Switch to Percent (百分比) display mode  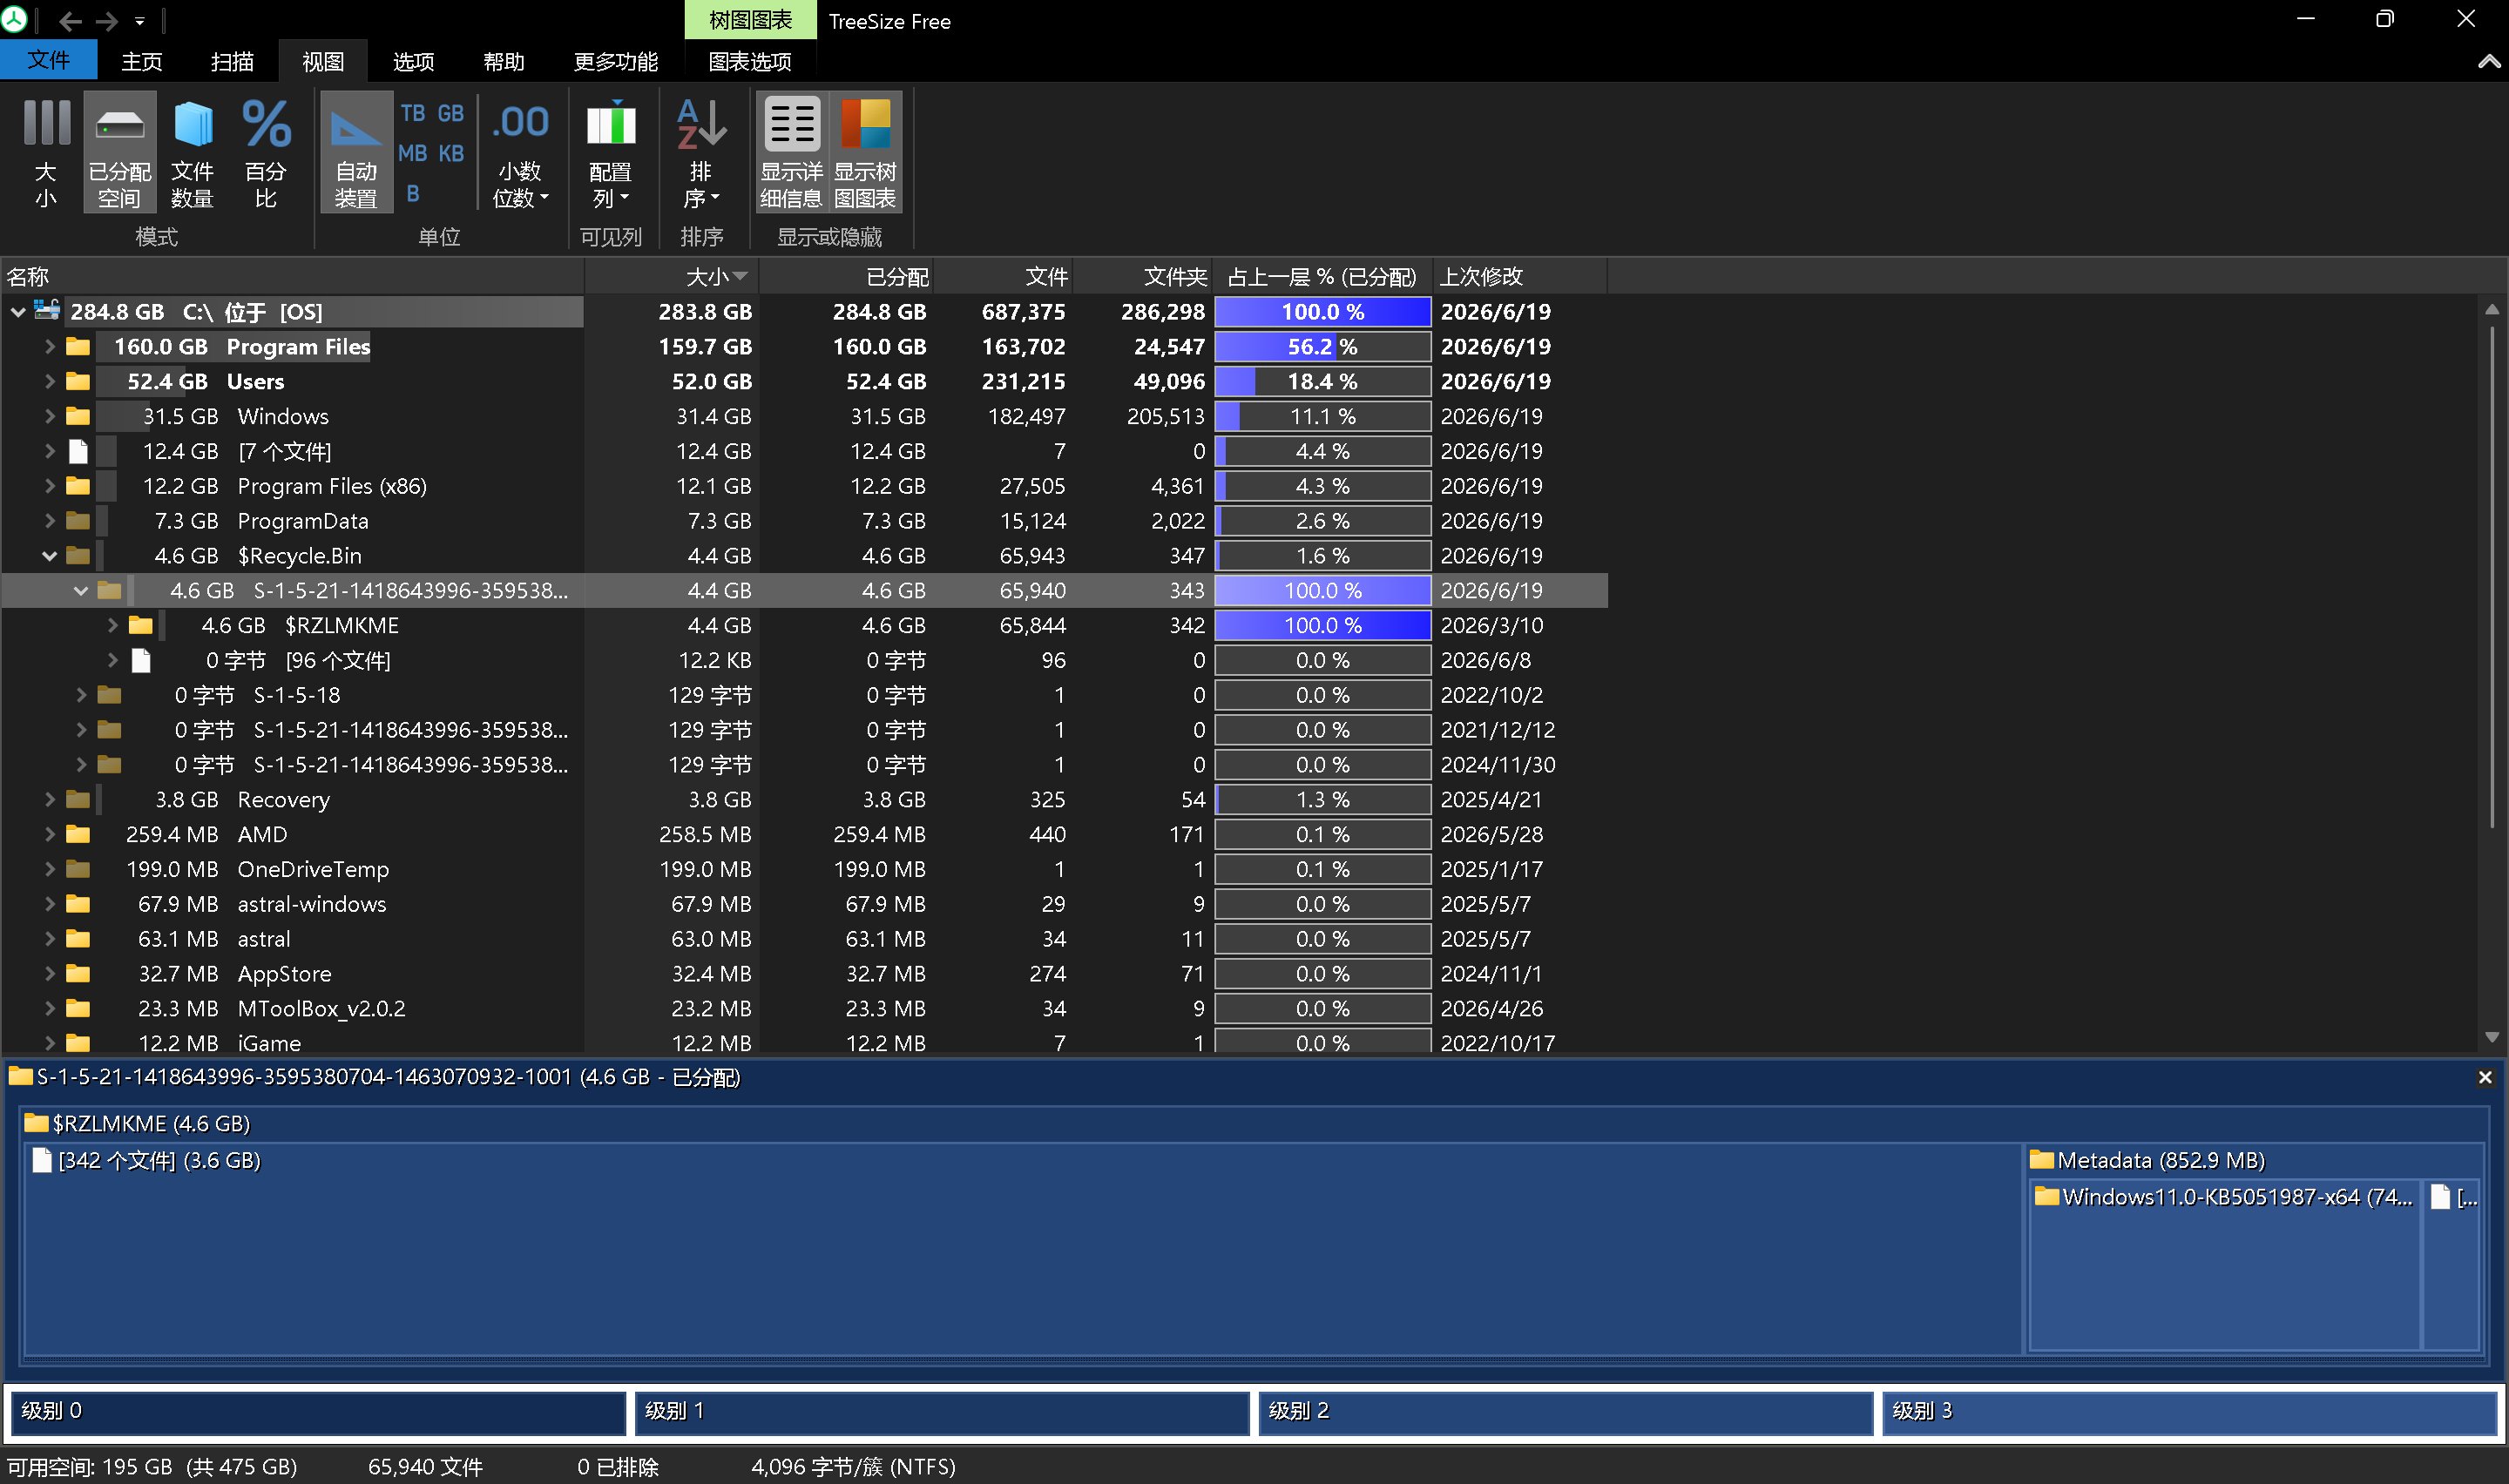click(x=266, y=152)
